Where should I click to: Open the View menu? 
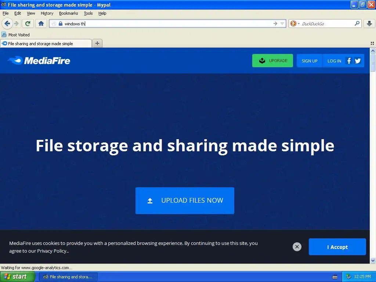31,13
